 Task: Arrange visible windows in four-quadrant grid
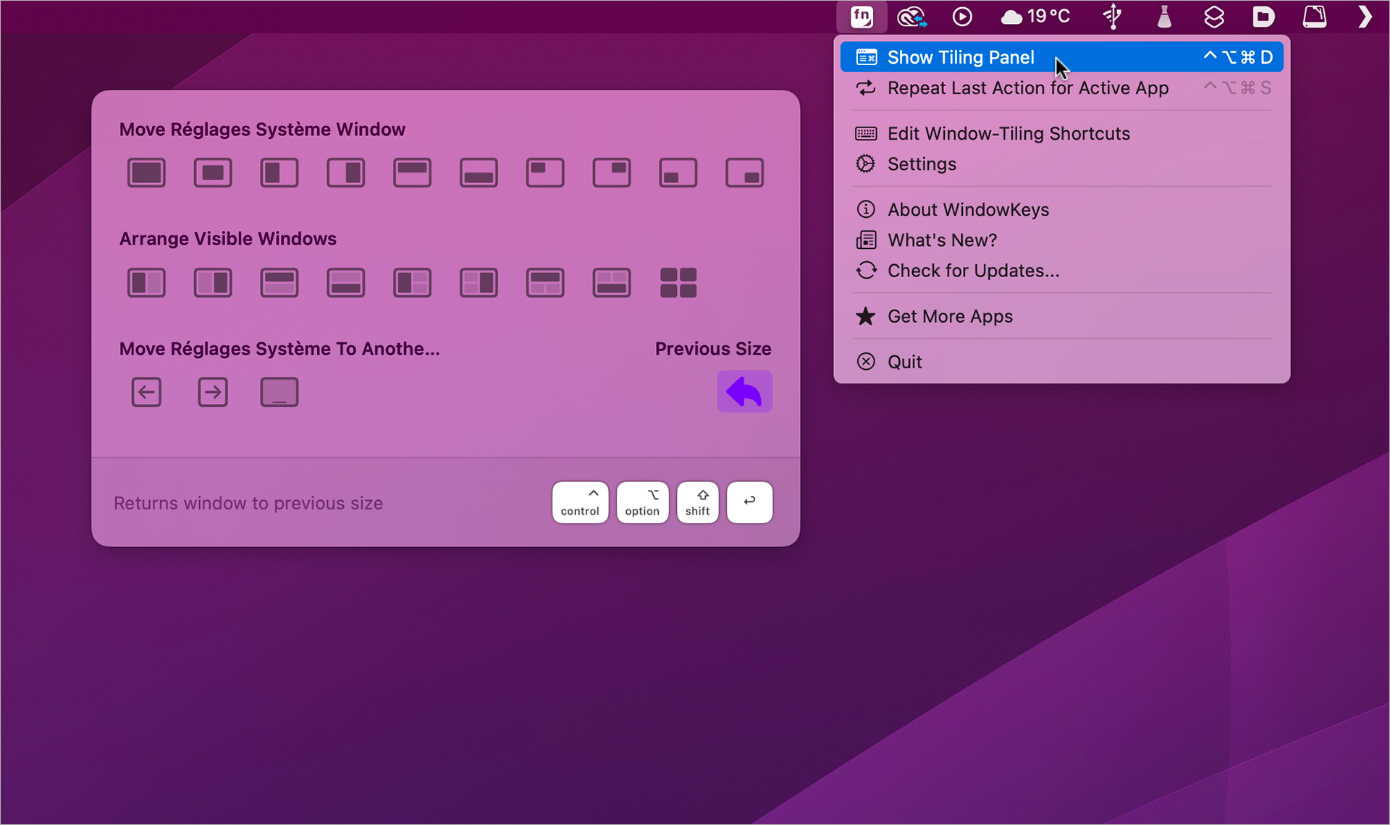coord(678,283)
